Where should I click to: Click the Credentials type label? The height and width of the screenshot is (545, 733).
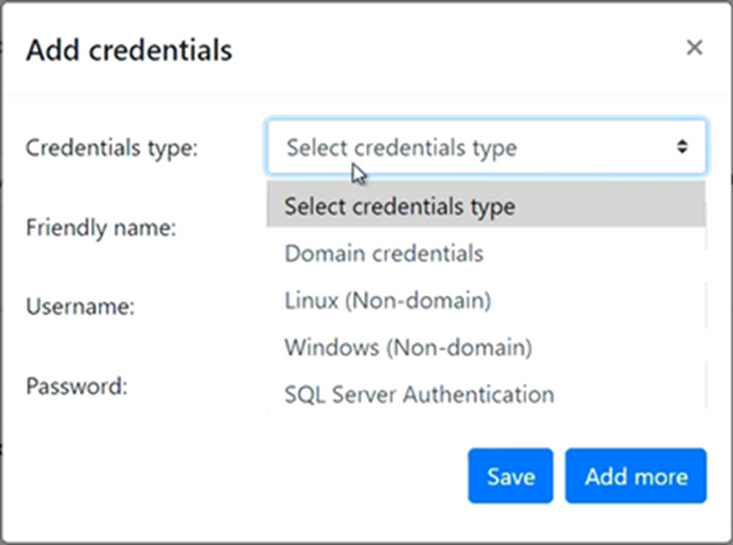click(x=112, y=149)
